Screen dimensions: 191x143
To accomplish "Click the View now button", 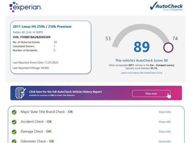I will click(151, 93).
